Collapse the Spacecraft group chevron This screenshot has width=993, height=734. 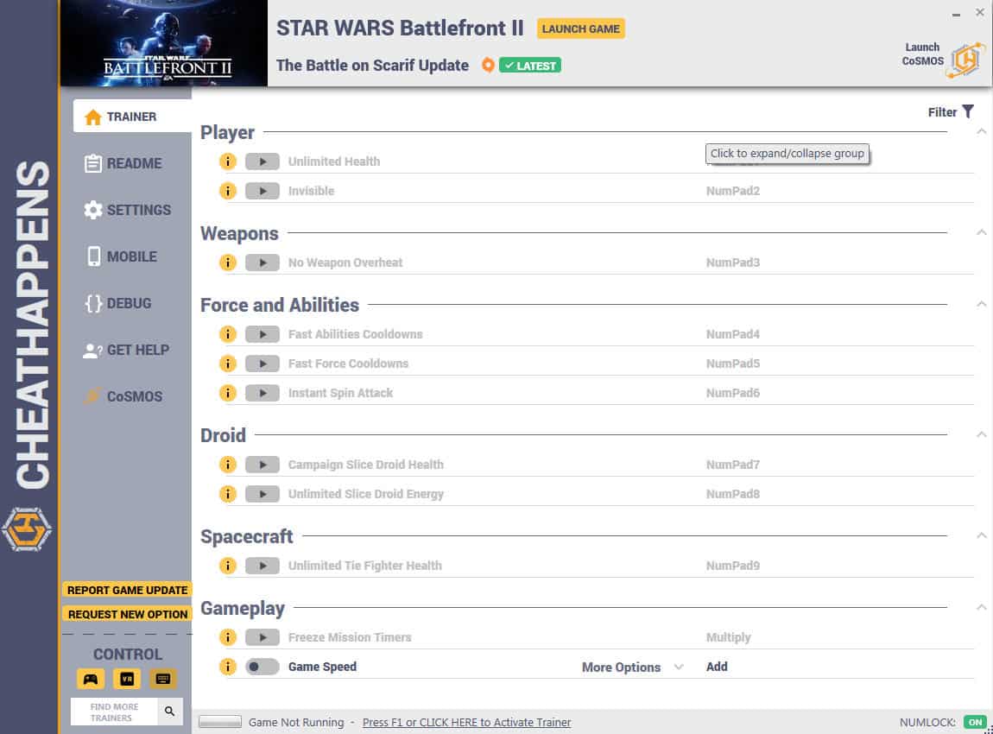tap(981, 535)
